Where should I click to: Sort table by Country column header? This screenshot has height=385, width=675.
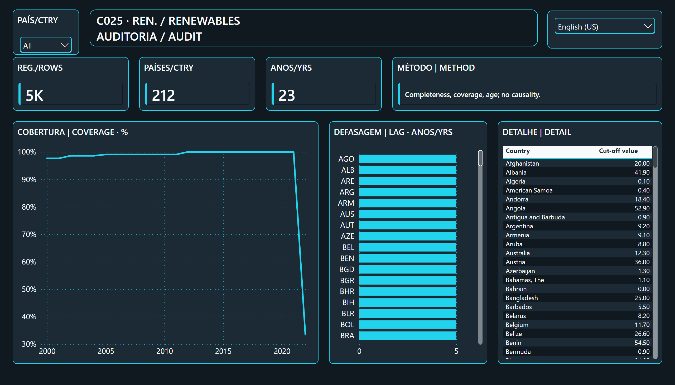coord(517,151)
